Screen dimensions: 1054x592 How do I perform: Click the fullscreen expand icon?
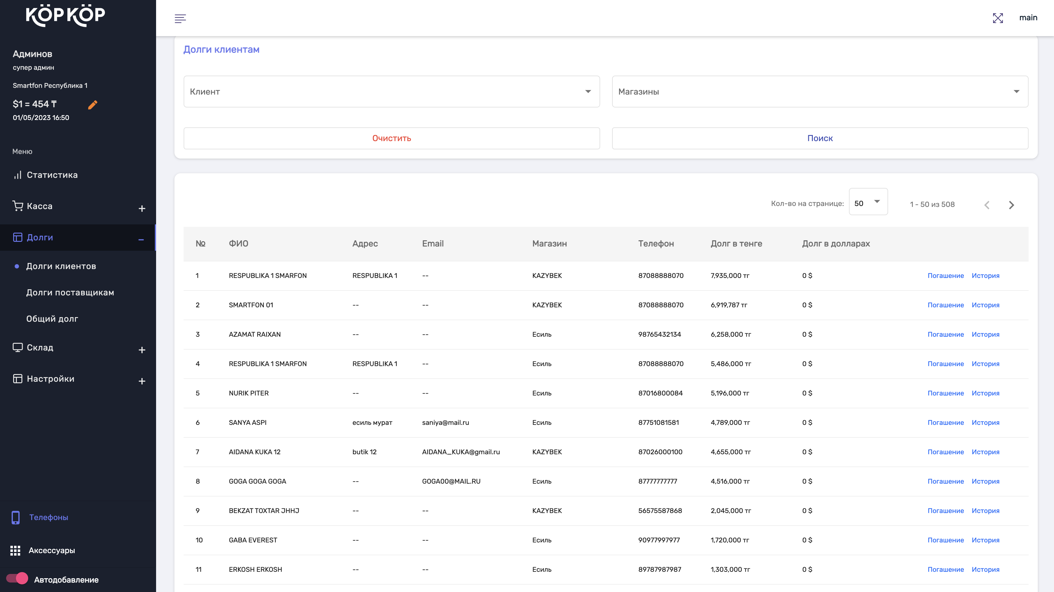click(998, 18)
